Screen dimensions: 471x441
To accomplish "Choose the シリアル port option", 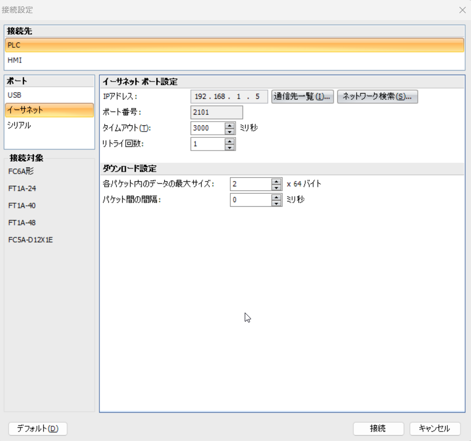I will pyautogui.click(x=49, y=125).
